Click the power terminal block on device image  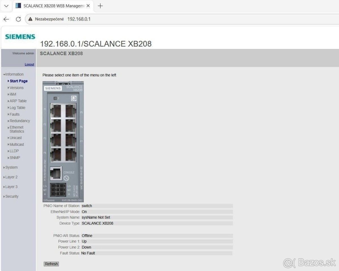[x=58, y=190]
